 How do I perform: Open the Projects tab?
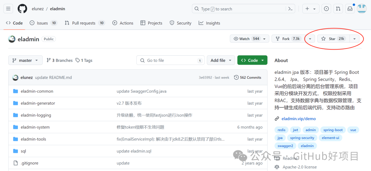151,23
